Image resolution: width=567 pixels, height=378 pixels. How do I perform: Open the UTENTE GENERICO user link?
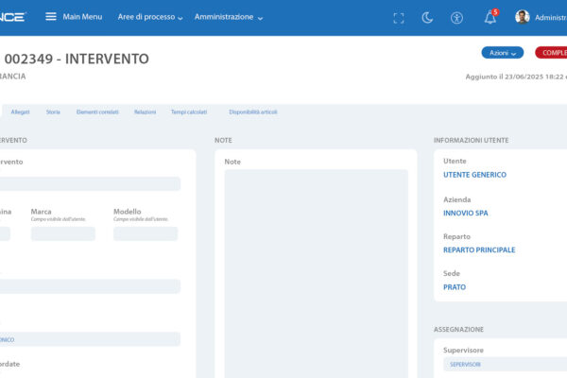(x=474, y=175)
